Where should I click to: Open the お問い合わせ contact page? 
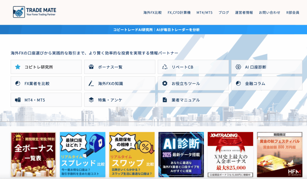coord(270,13)
